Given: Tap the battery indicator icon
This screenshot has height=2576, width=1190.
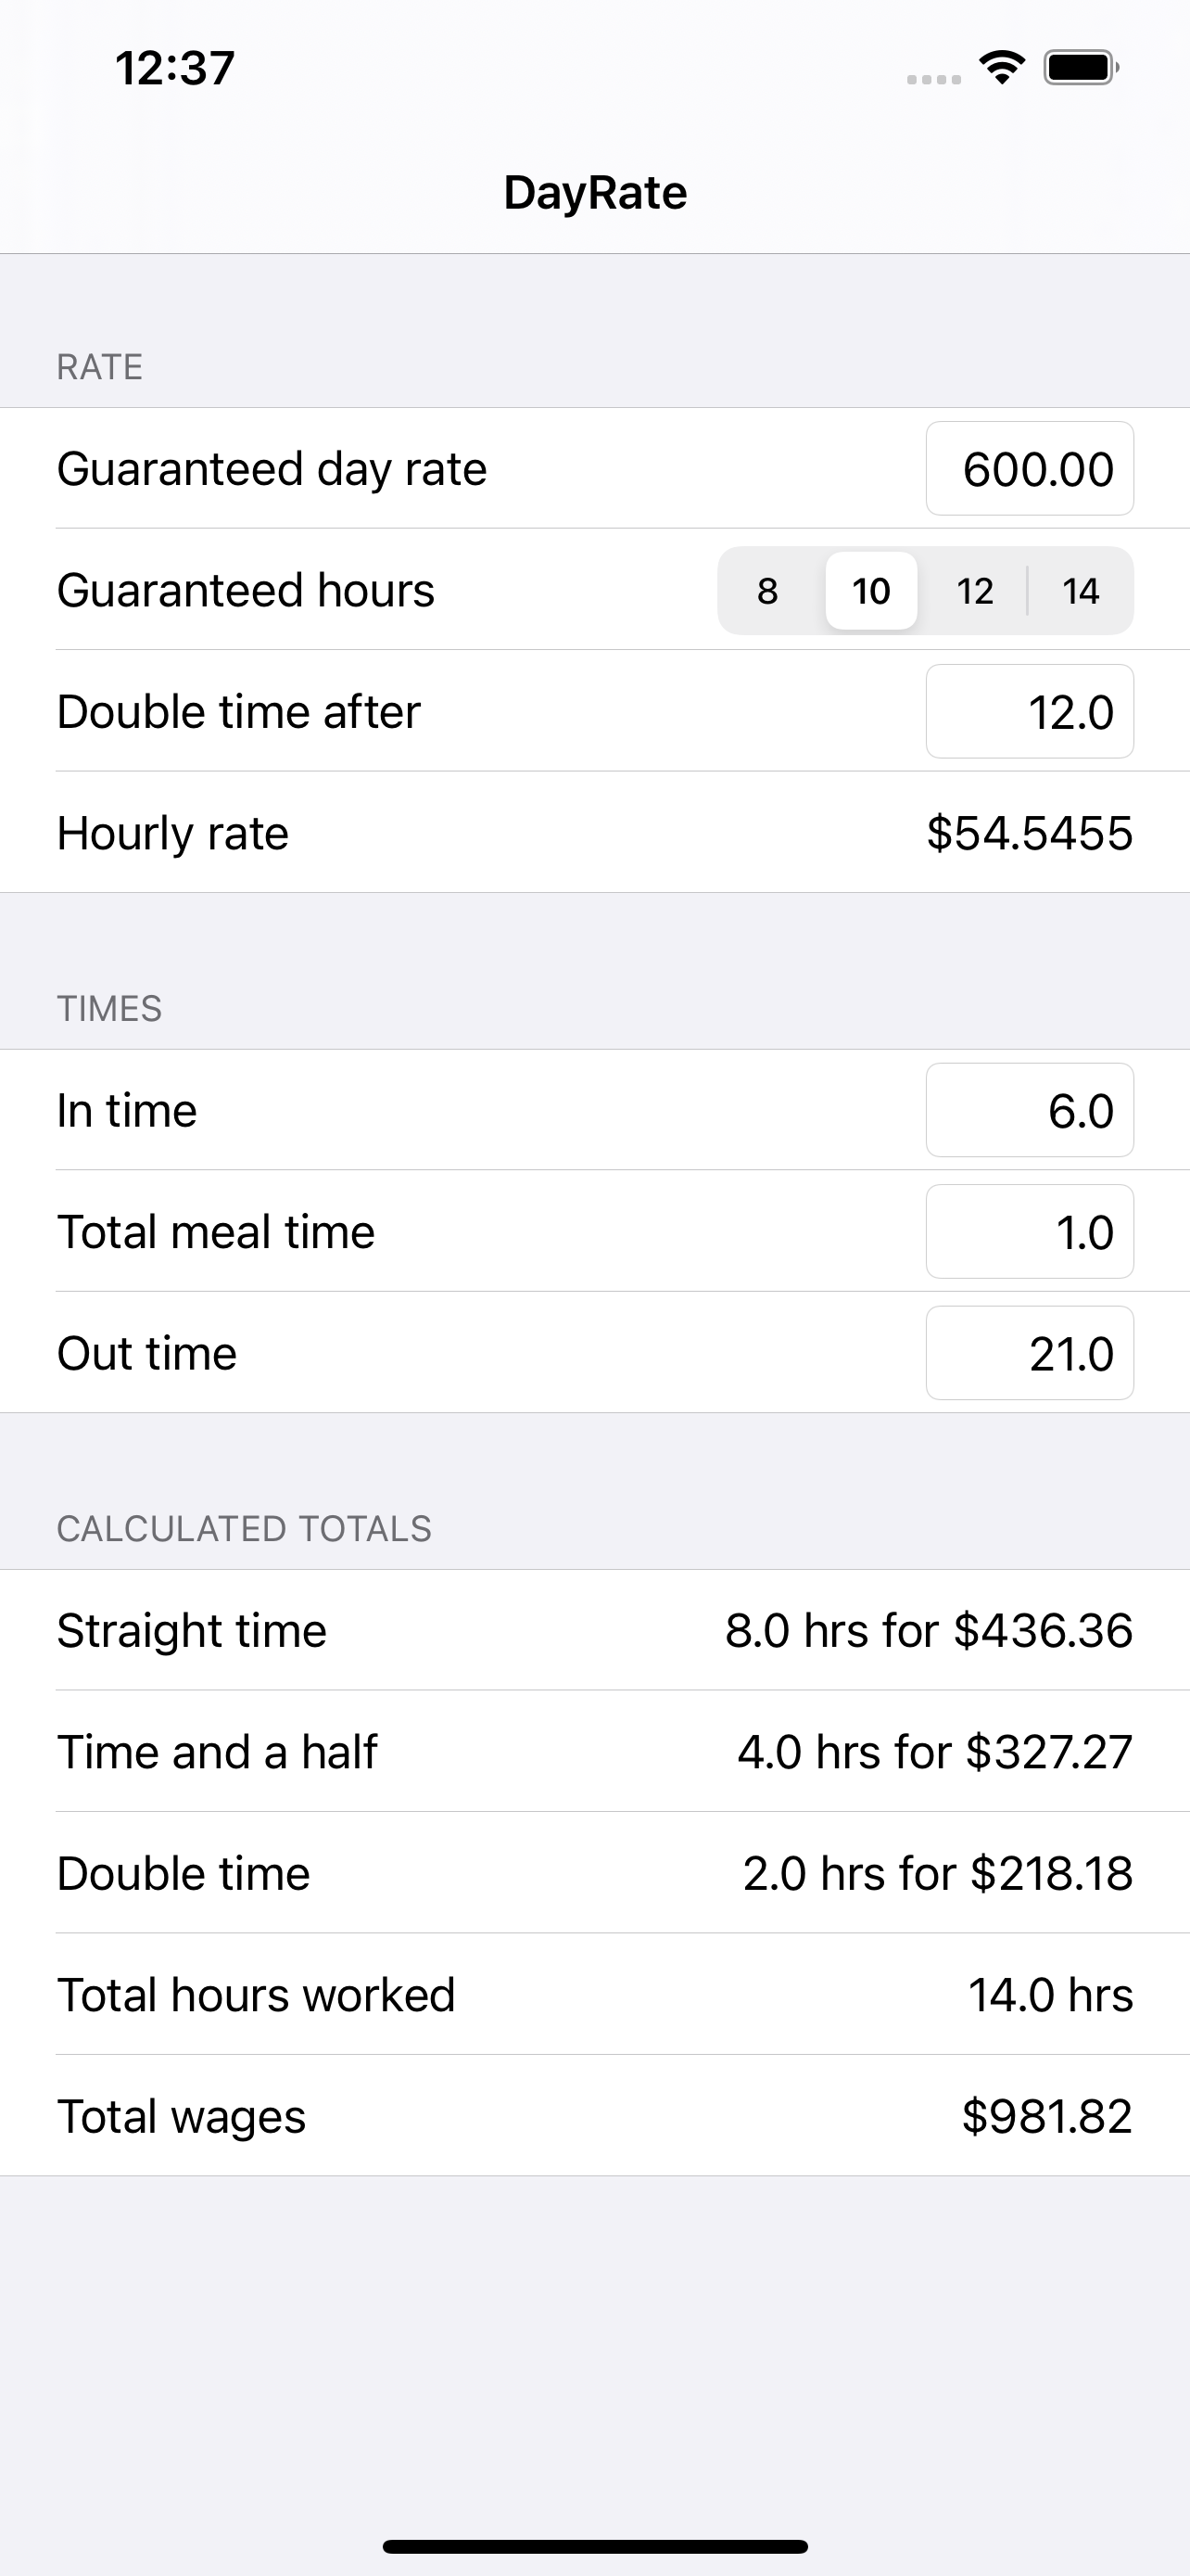Looking at the screenshot, I should [1081, 68].
